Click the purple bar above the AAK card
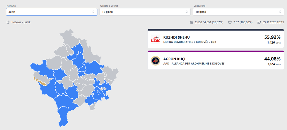The image size is (287, 130). pyautogui.click(x=216, y=51)
